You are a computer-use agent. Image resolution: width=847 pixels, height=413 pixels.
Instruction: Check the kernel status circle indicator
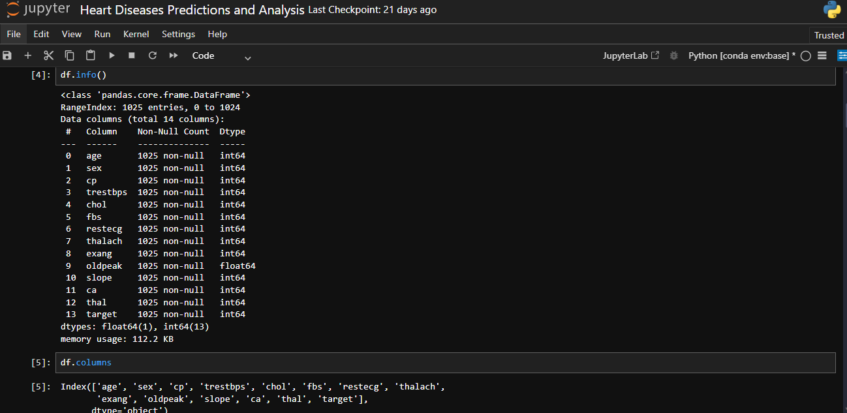pos(805,56)
